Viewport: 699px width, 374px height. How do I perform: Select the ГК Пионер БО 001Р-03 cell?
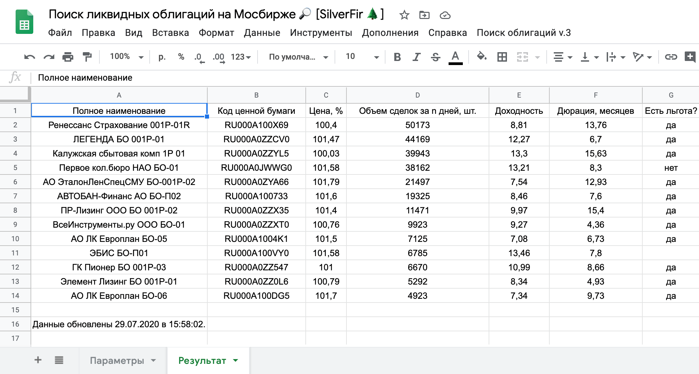pyautogui.click(x=119, y=267)
